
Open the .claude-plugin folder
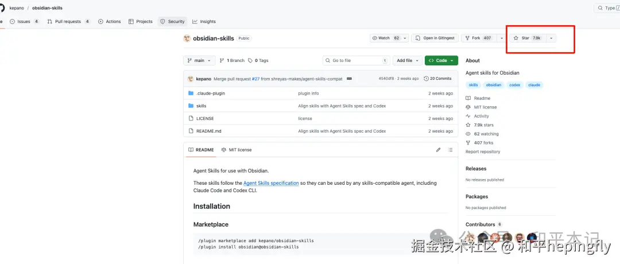click(x=210, y=94)
